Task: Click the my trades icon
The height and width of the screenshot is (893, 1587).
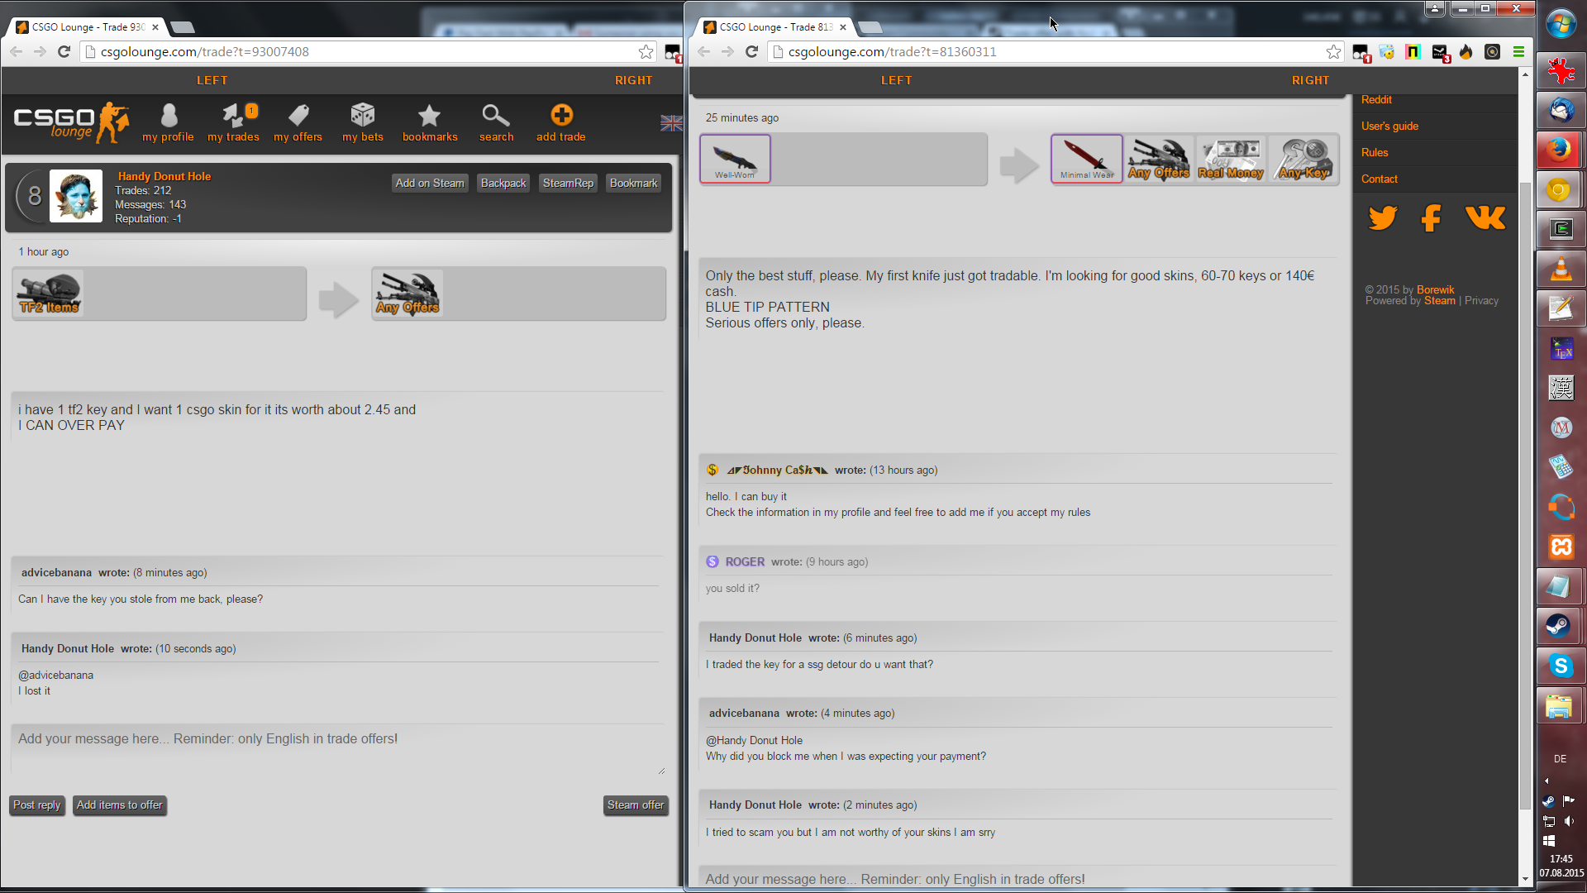Action: tap(233, 116)
